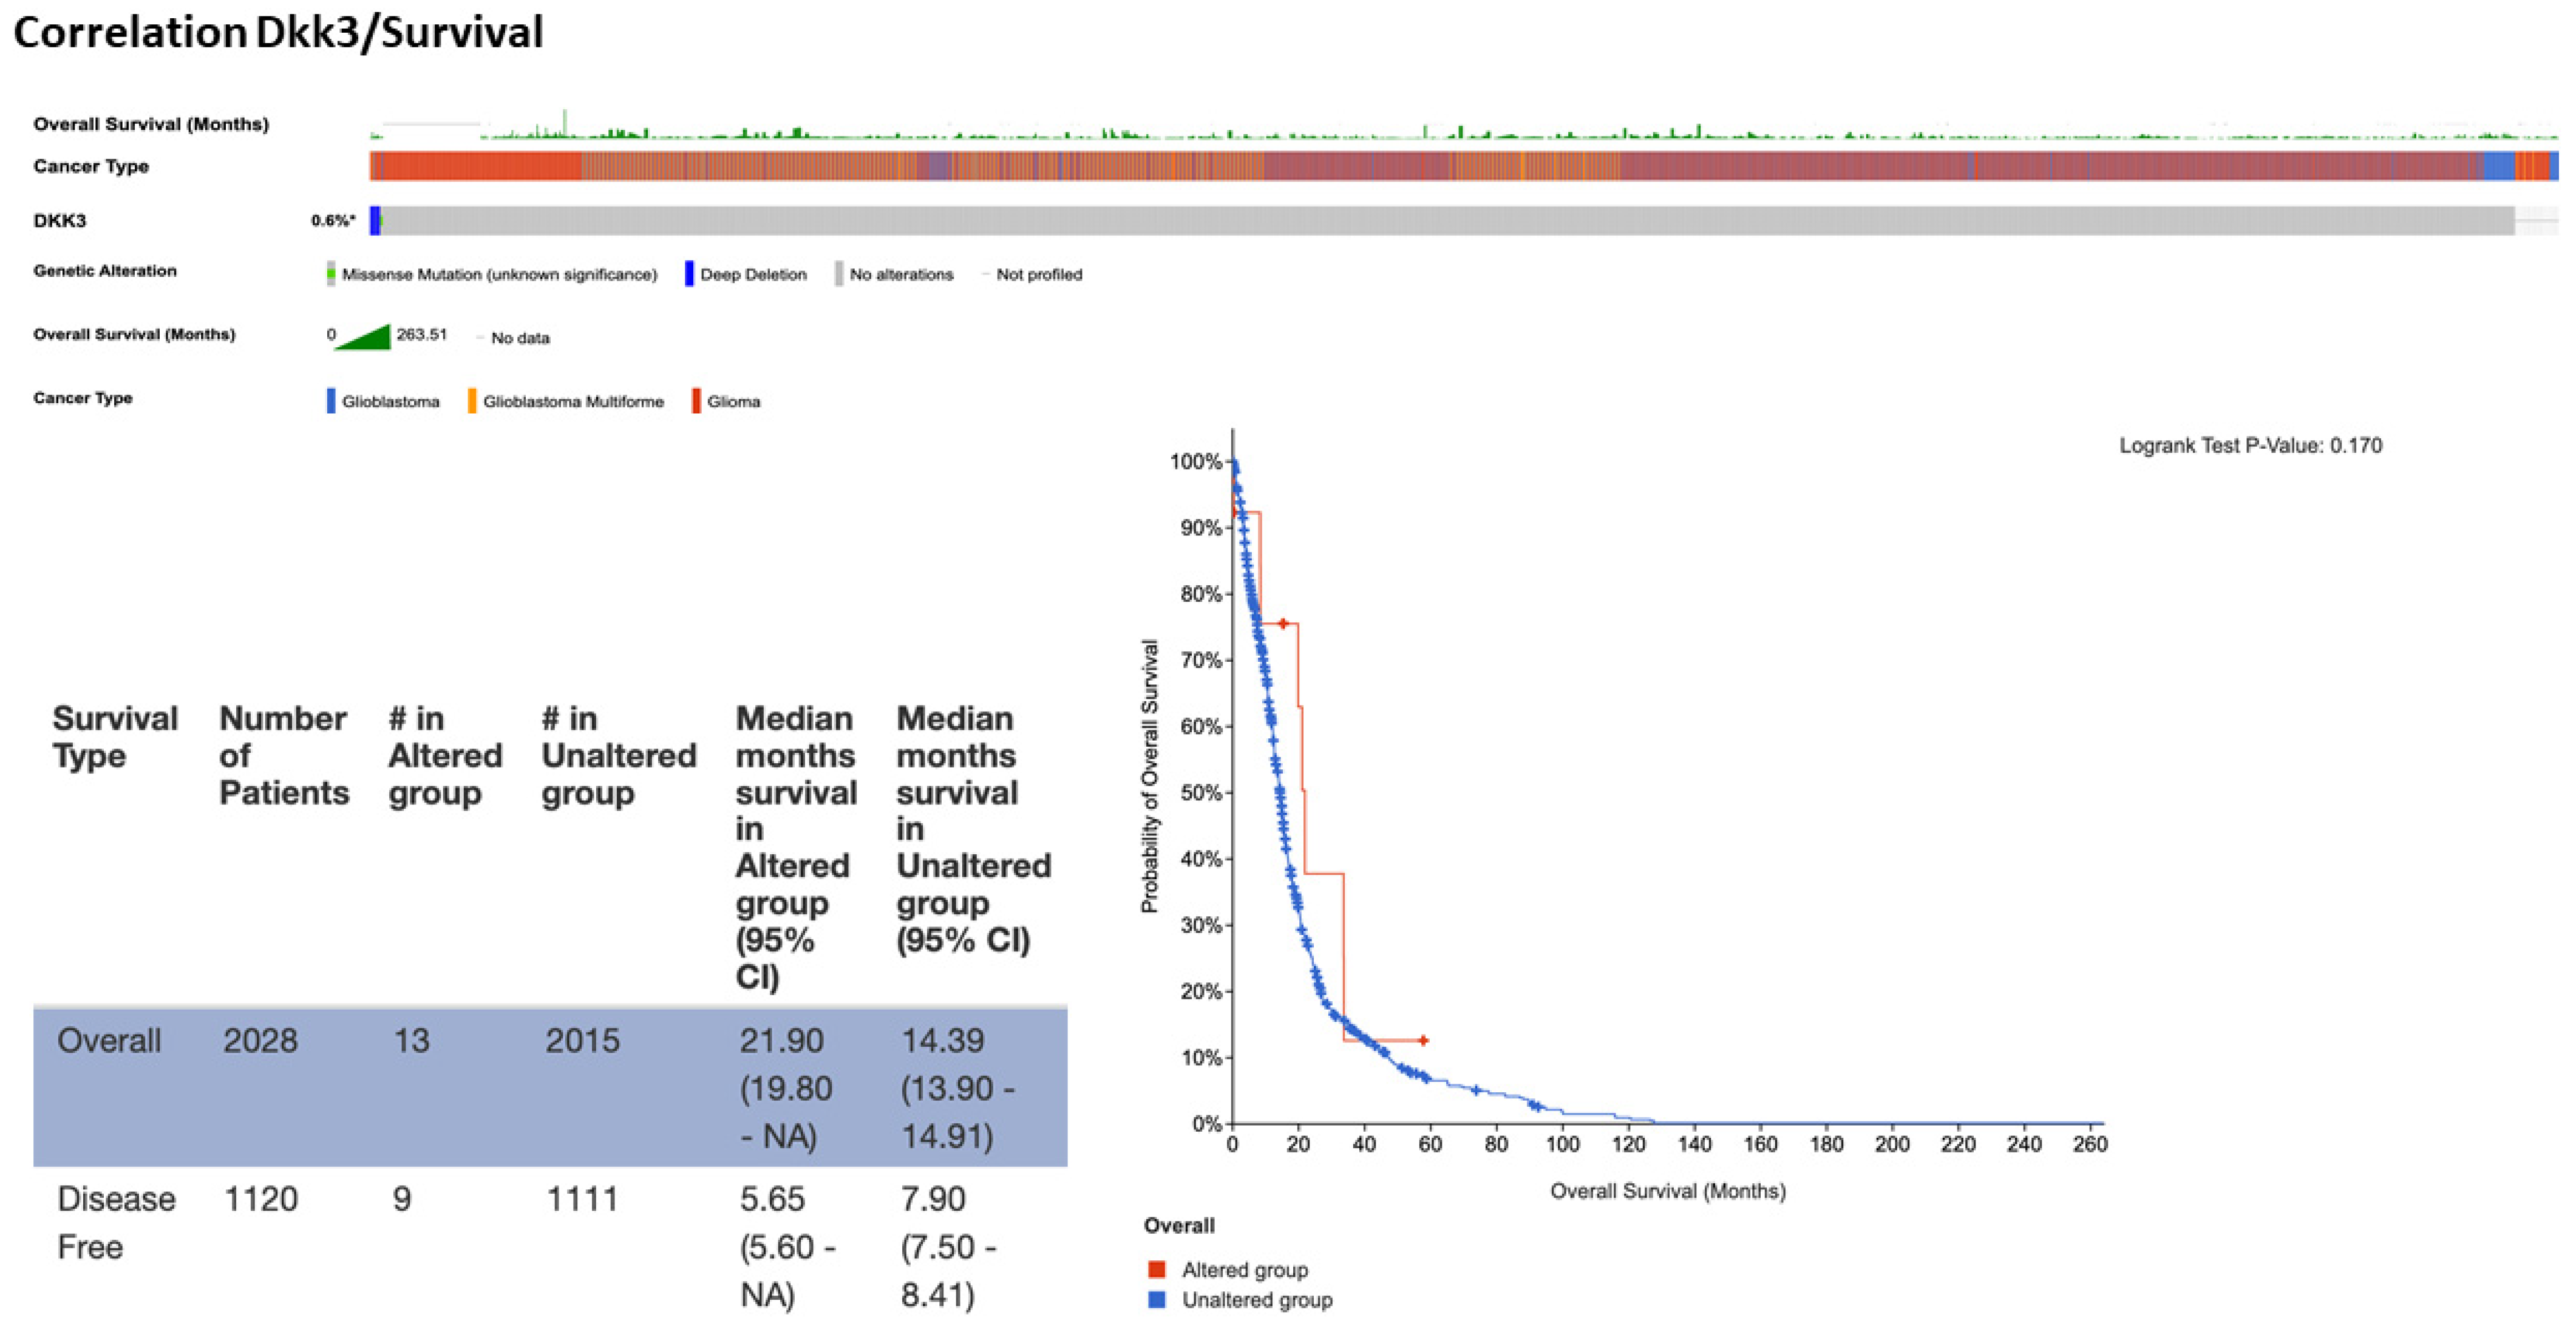Click the Number of Patients column header

pos(283,754)
